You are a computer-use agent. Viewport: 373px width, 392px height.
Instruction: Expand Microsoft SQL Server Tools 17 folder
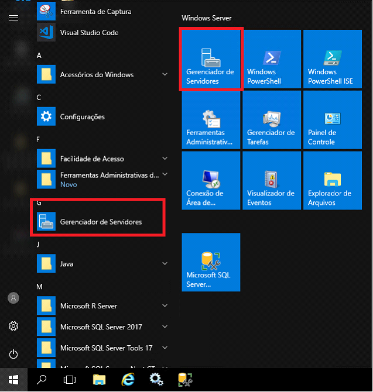pyautogui.click(x=165, y=348)
